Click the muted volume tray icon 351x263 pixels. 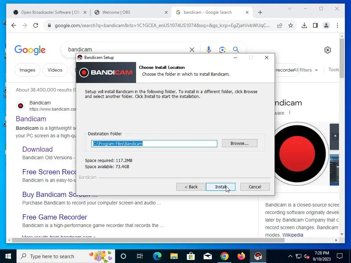[x=306, y=256]
